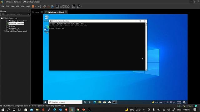Toggle the library sidebar view icon

[57, 6]
